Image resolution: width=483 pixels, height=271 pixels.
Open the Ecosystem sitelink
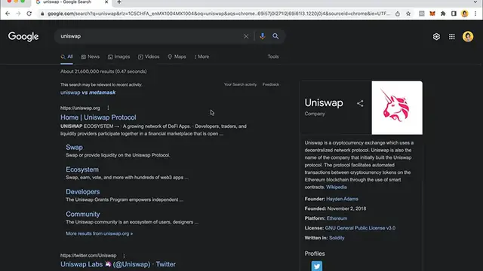[82, 169]
